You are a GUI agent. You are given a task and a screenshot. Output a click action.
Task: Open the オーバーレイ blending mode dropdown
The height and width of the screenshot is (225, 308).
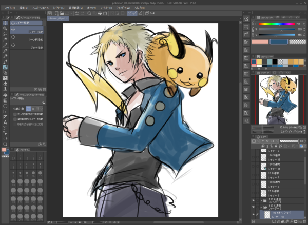click(x=269, y=141)
